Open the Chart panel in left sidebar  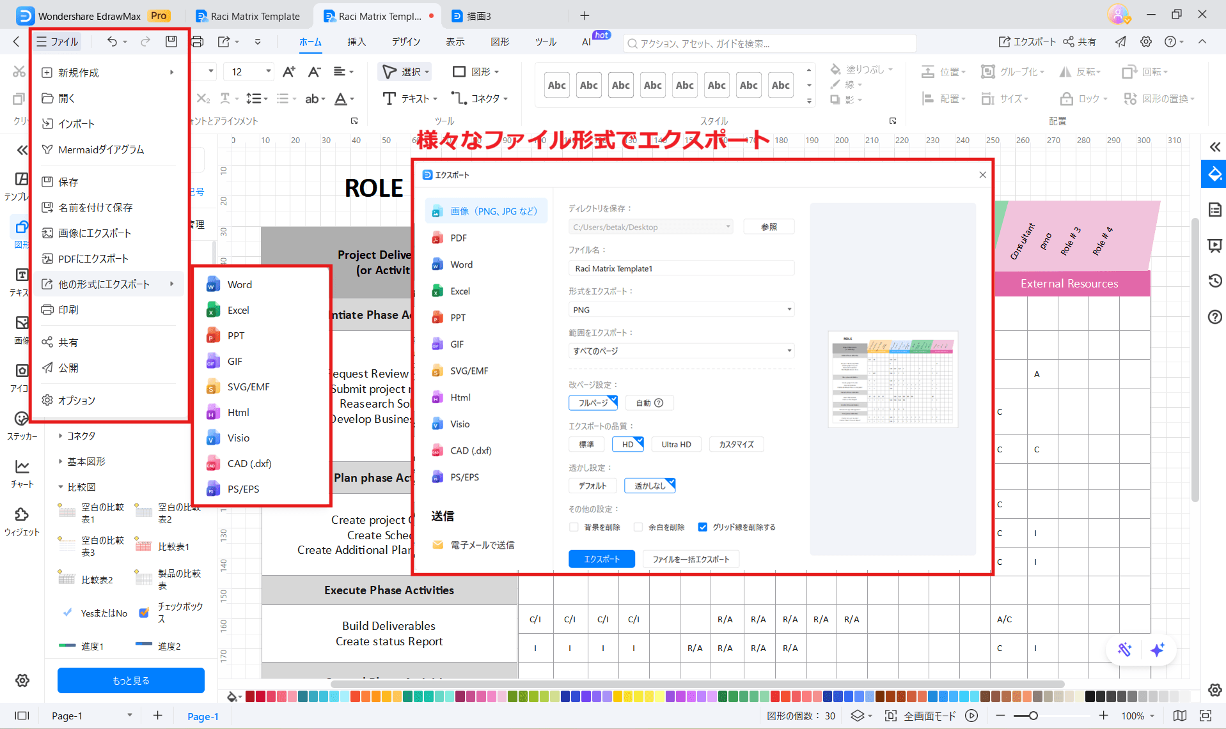(22, 473)
